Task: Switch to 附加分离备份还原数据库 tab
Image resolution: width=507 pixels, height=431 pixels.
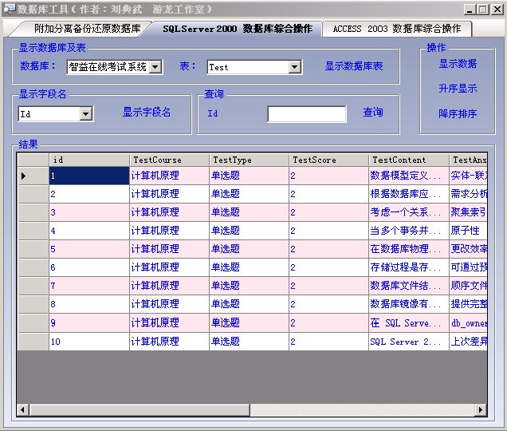Action: click(87, 29)
